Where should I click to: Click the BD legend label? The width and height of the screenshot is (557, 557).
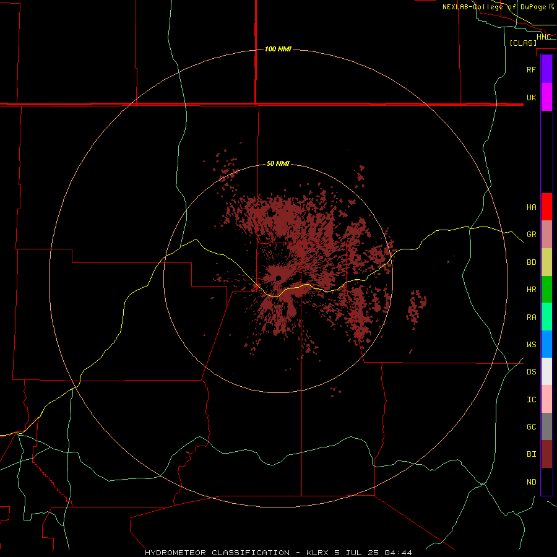pos(531,262)
